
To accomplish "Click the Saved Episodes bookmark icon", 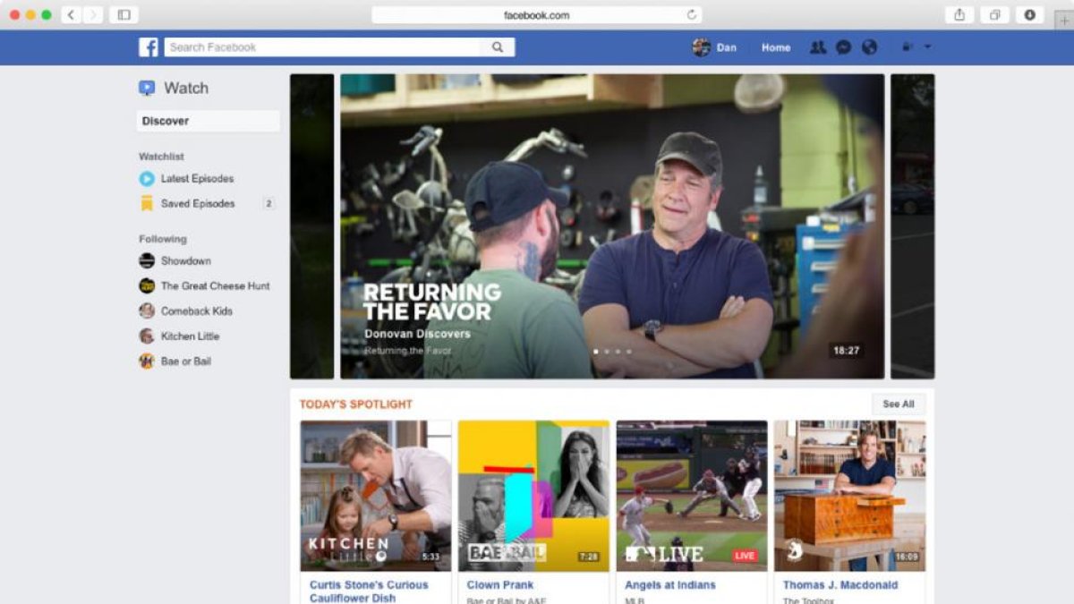I will (146, 203).
